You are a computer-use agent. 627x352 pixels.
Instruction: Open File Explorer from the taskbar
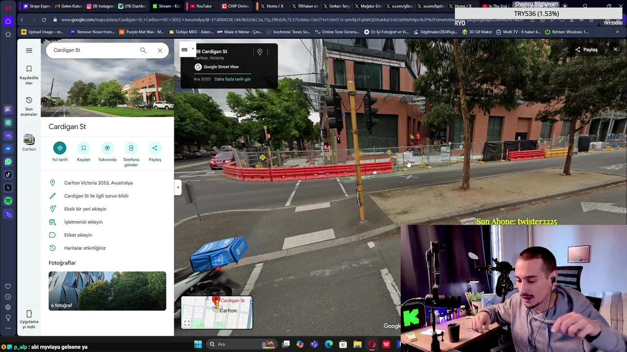pyautogui.click(x=358, y=344)
